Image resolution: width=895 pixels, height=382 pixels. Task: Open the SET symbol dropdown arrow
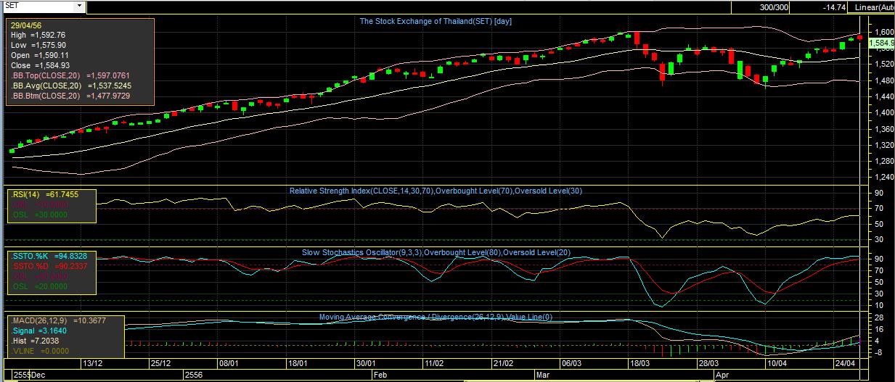tap(79, 6)
